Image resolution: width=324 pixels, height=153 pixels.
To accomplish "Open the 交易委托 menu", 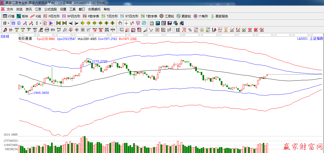I will (x=94, y=9).
